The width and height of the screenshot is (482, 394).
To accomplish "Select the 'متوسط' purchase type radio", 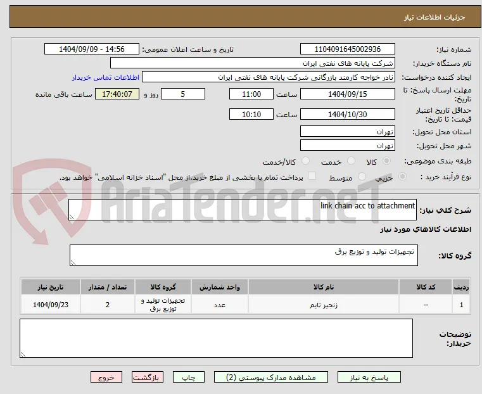I will click(362, 176).
